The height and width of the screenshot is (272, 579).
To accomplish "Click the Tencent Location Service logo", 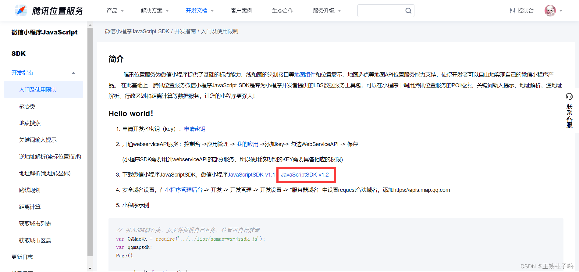I will tap(49, 11).
